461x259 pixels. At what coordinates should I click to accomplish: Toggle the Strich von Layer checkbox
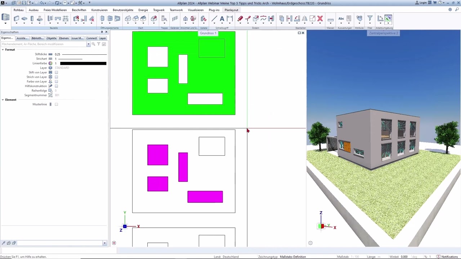point(56,77)
